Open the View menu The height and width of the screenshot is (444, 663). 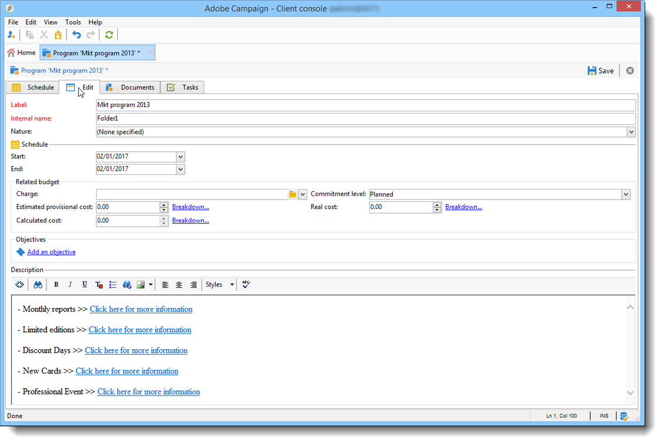[51, 22]
